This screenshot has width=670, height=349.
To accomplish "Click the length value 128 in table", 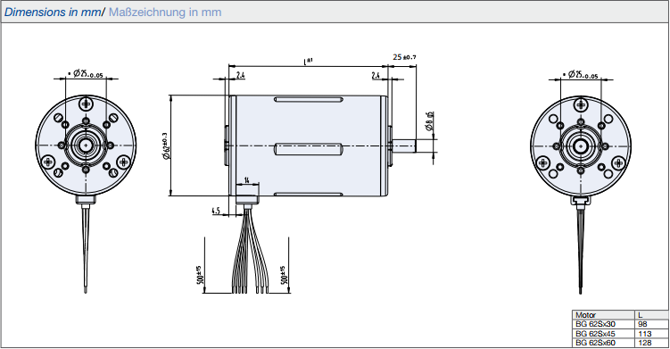I will (644, 343).
